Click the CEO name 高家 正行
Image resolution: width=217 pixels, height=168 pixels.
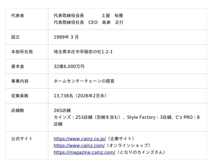pos(113,22)
